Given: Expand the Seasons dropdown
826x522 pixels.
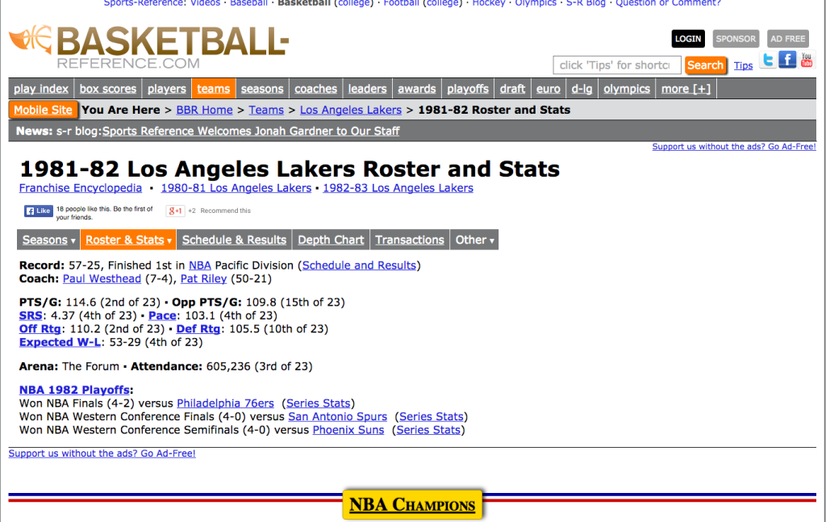Looking at the screenshot, I should pos(48,240).
